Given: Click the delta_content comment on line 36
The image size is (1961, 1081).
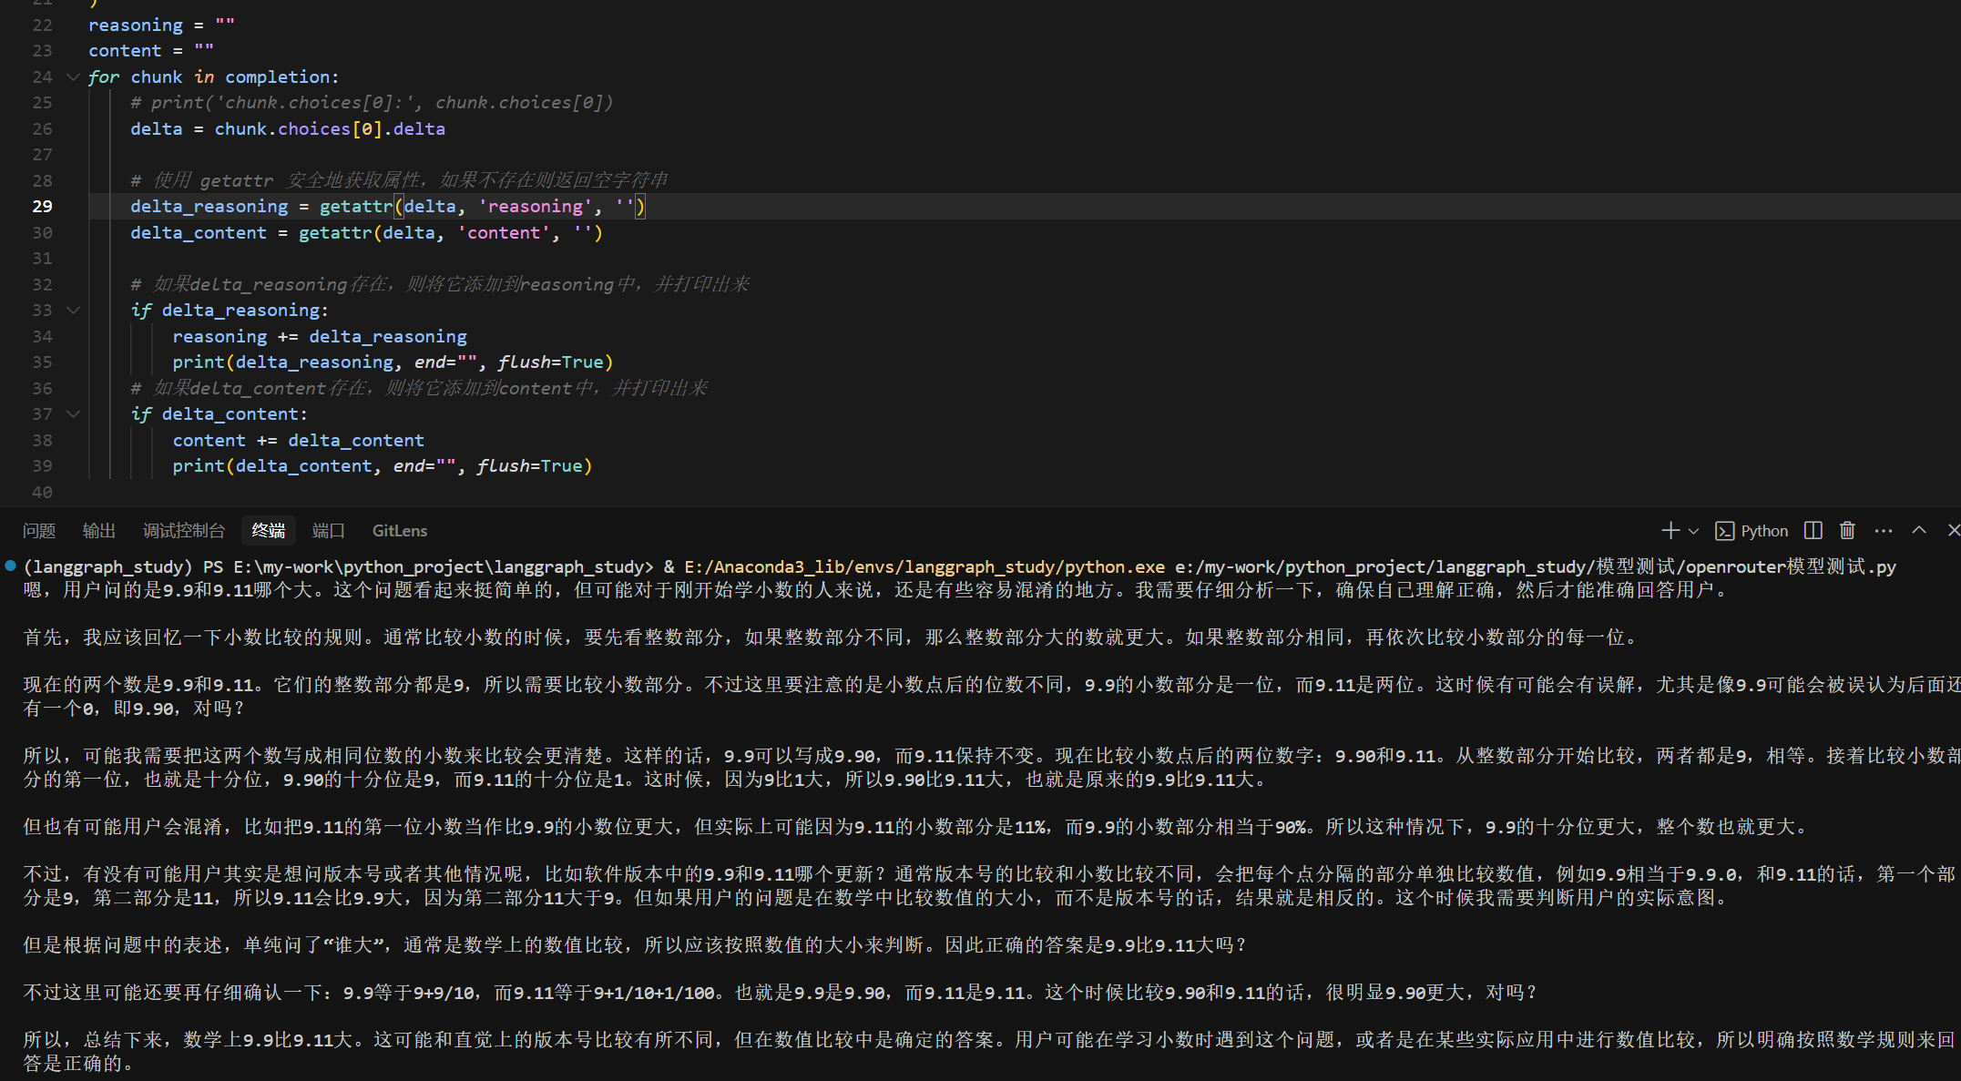Looking at the screenshot, I should (419, 389).
